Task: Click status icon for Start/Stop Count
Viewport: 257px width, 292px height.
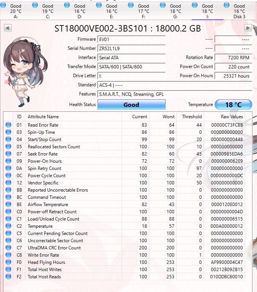Action: click(x=8, y=139)
